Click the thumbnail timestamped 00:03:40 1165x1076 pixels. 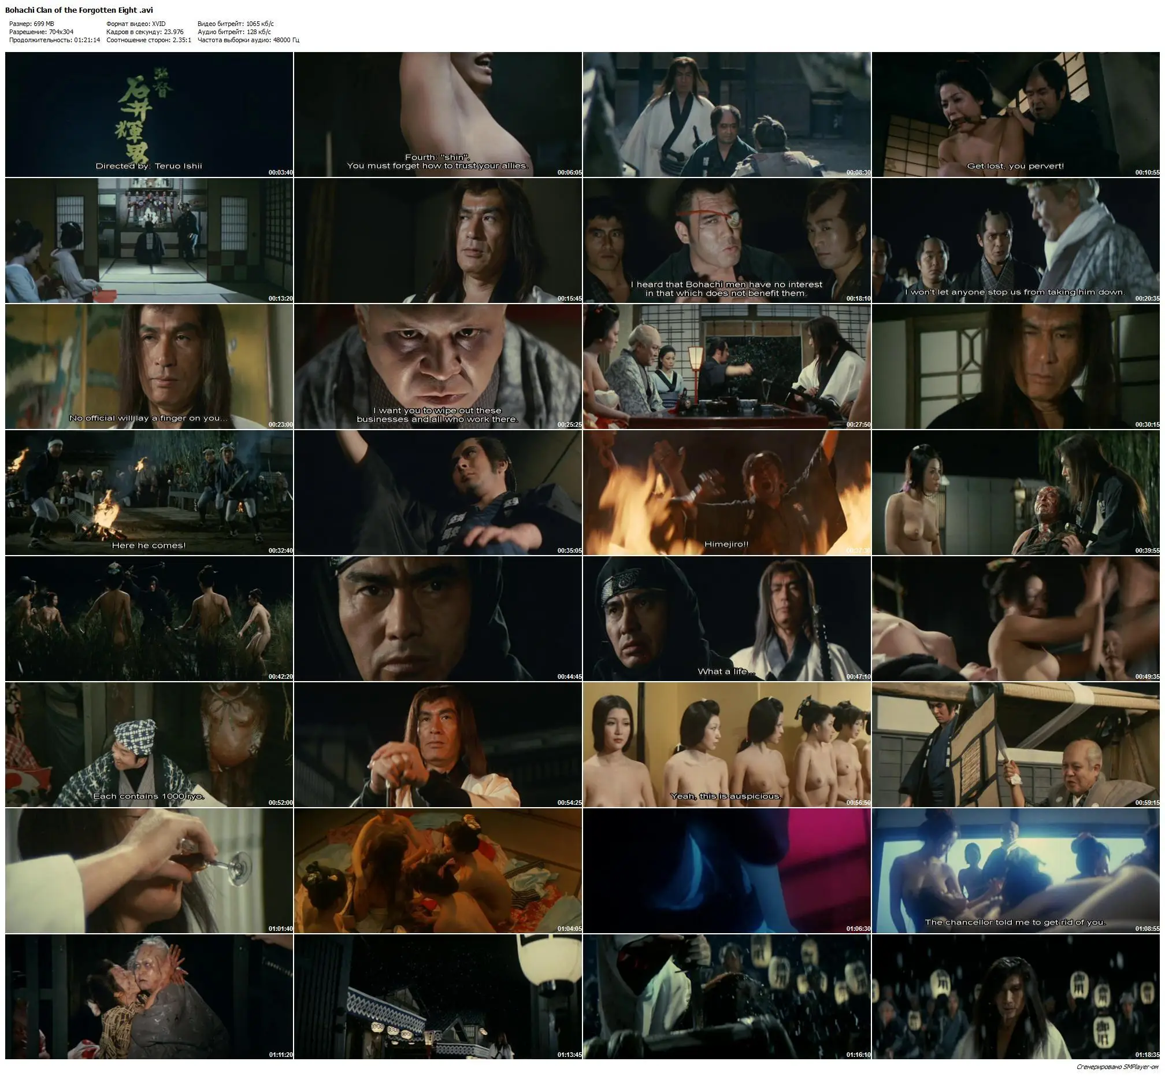pyautogui.click(x=149, y=114)
